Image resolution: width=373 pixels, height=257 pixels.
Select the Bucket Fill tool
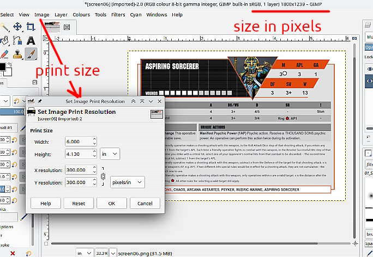click(x=4, y=41)
